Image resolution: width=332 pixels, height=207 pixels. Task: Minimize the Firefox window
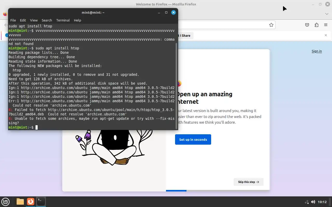coord(313,4)
